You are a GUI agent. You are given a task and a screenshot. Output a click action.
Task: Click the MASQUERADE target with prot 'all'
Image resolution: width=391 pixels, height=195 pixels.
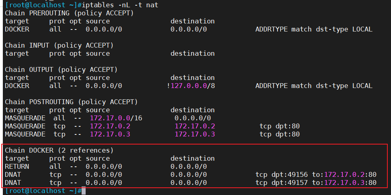coord(25,118)
